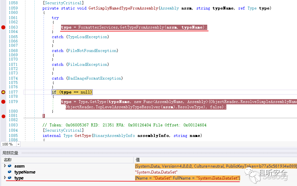The image size is (297, 186).
Task: Click the GetSimplyNamedTypeFromAssembly method name
Action: click(123, 8)
